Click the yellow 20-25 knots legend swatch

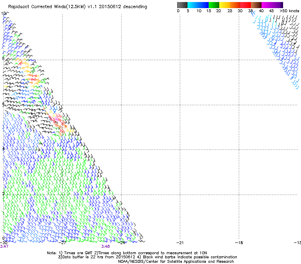[225, 5]
